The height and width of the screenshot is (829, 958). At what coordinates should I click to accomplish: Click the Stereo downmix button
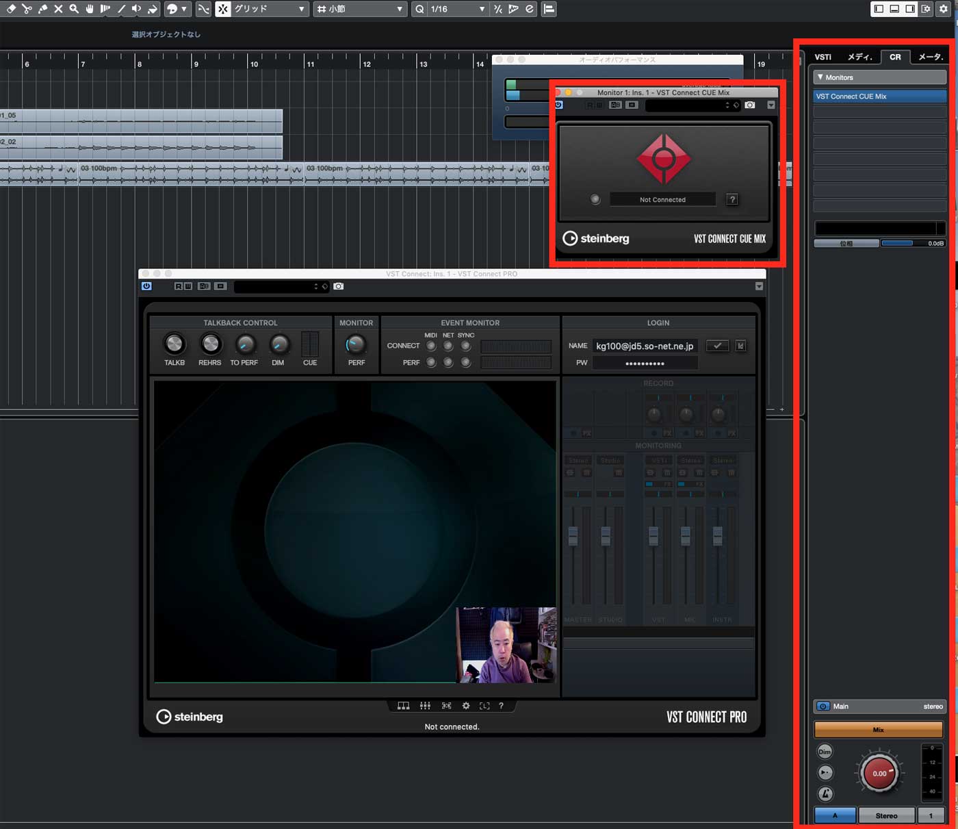pos(886,815)
